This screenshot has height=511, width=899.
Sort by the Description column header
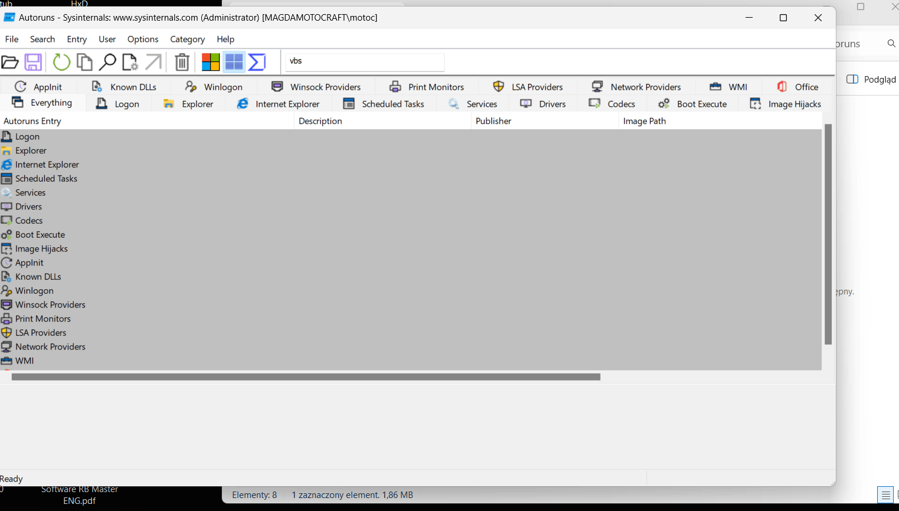tap(383, 121)
